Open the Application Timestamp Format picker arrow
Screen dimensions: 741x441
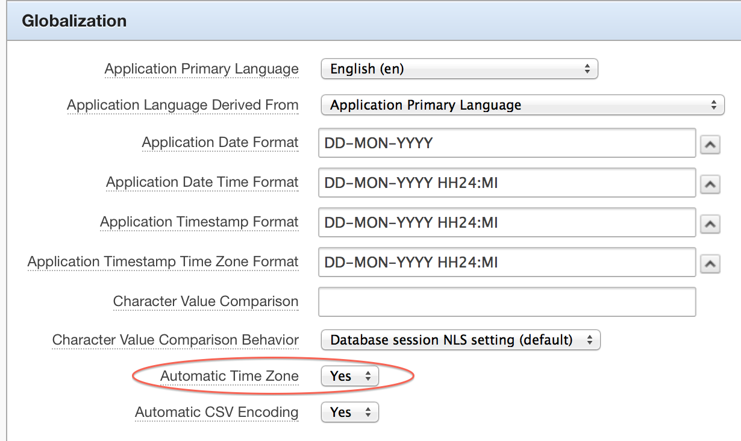click(x=710, y=222)
